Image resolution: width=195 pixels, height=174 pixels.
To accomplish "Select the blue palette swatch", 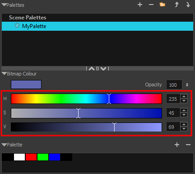I will [55, 157].
